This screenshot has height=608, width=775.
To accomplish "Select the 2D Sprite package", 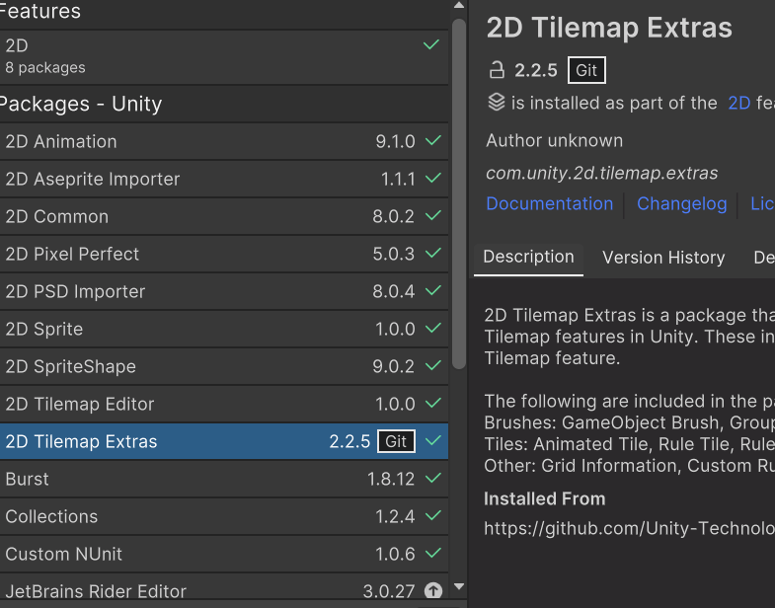I will [x=224, y=330].
